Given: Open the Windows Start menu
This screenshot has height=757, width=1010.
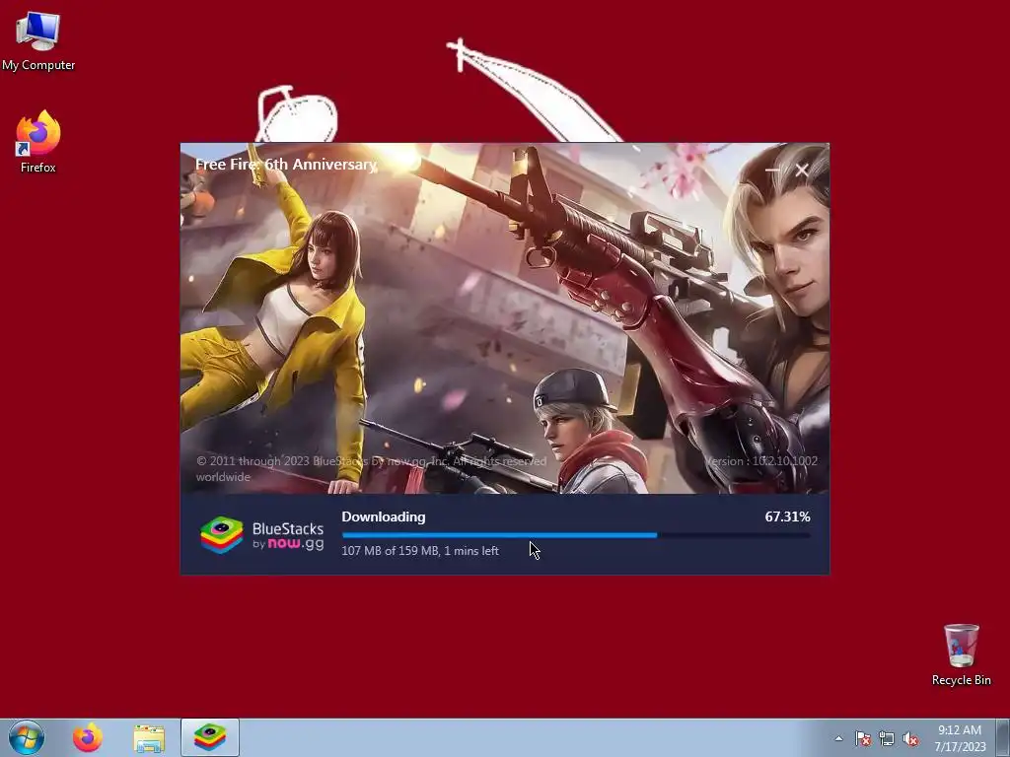Looking at the screenshot, I should click(x=27, y=737).
